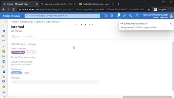
Task: Click the user account avatar
Action: [x=171, y=16]
